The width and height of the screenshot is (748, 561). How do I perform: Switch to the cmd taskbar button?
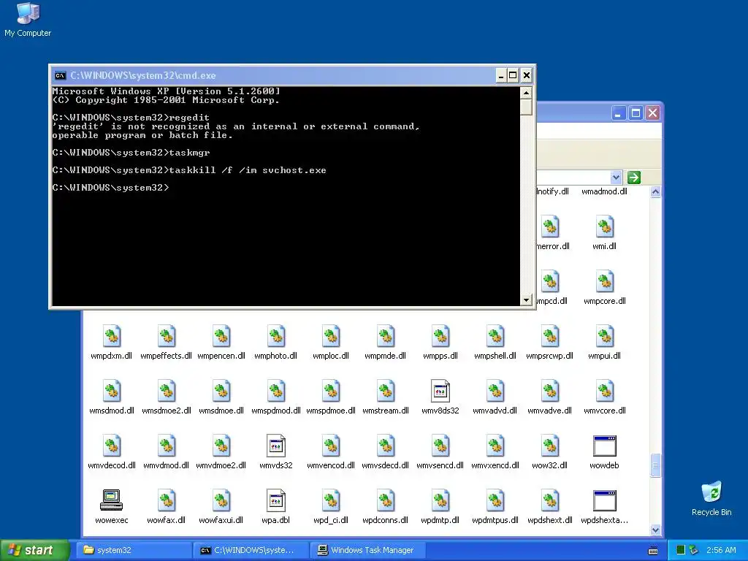[x=251, y=550]
